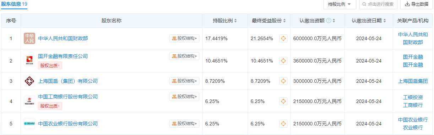Select the 股东信息 tab heading
Viewport: 434px width, 135px height.
[x=14, y=4]
